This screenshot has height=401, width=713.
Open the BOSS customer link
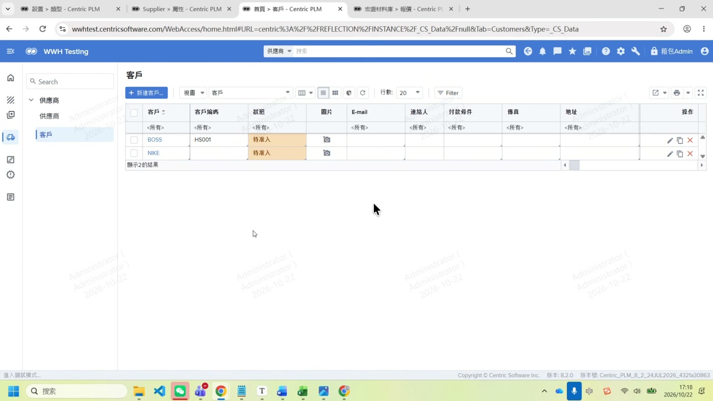154,139
